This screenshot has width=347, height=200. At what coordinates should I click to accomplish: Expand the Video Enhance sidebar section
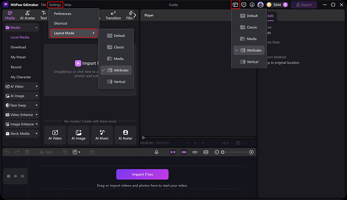tap(22, 115)
